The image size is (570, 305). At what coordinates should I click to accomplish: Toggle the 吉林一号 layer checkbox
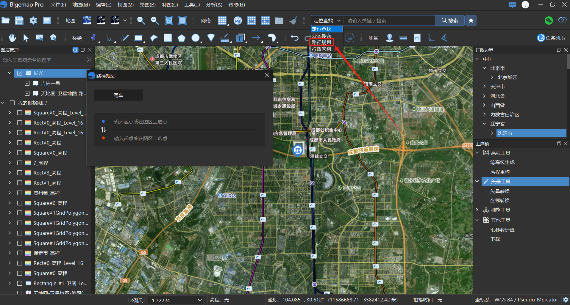pyautogui.click(x=27, y=83)
